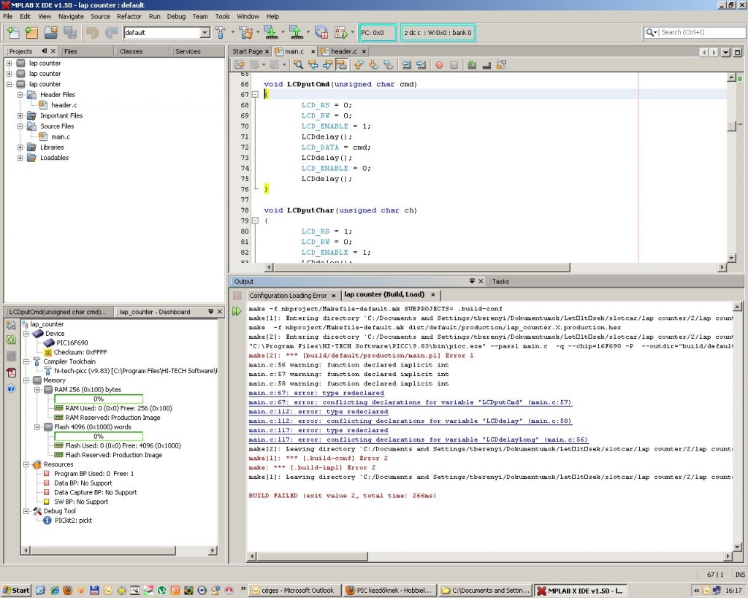
Task: Click the green re-run arrows in Output
Action: point(237,311)
